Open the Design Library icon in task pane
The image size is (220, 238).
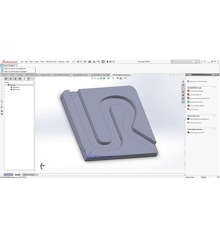point(183,85)
